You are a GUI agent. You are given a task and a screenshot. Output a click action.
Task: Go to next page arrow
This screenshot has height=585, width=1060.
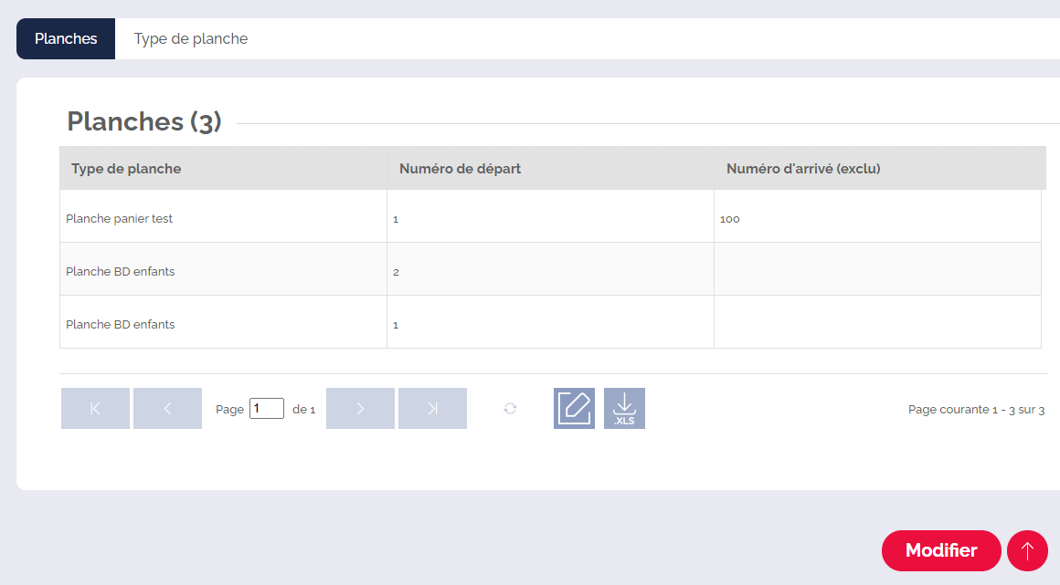pos(360,408)
